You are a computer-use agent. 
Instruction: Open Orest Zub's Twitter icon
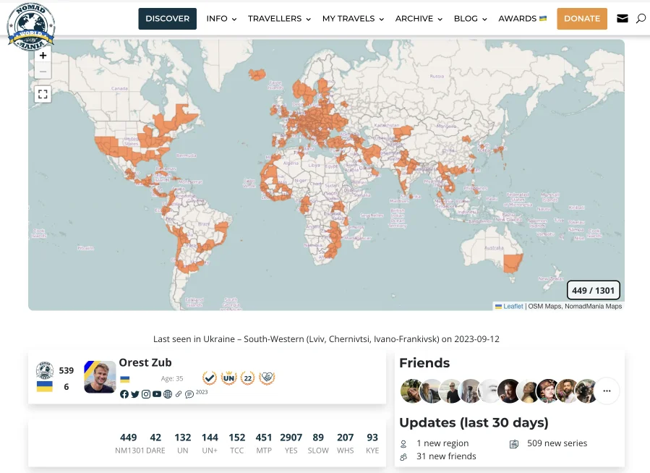coord(135,394)
